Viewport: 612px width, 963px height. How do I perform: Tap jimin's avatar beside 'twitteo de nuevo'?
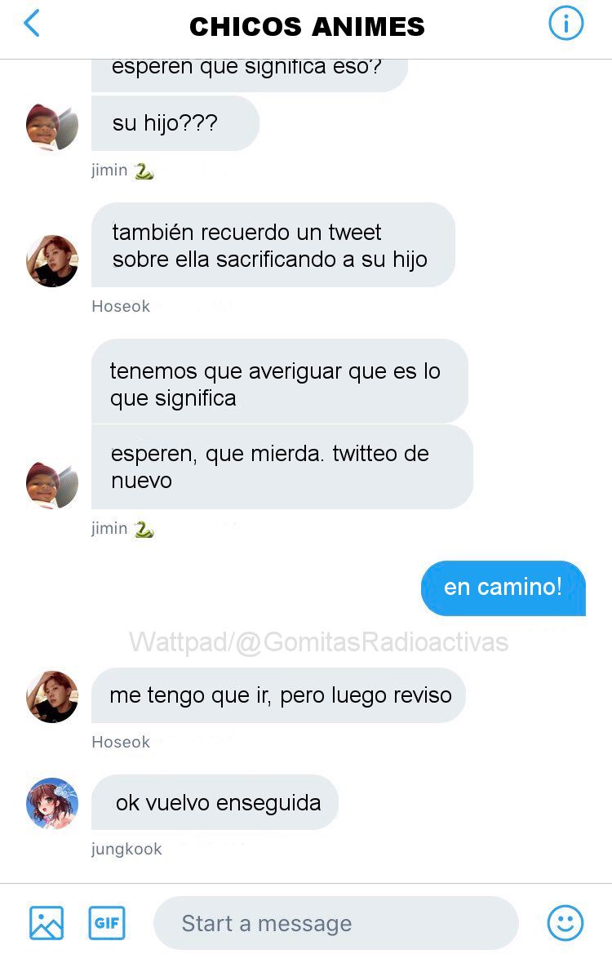coord(52,486)
